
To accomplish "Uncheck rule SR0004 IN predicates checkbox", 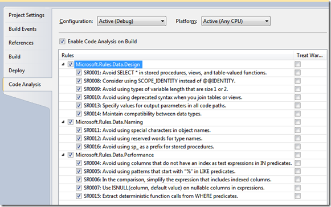I will (79, 163).
